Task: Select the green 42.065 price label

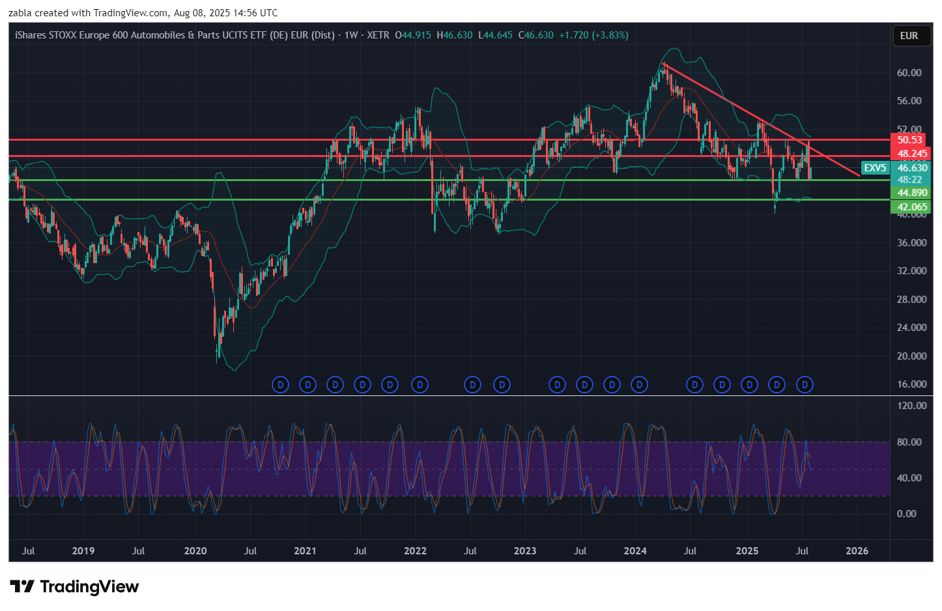Action: pyautogui.click(x=911, y=207)
